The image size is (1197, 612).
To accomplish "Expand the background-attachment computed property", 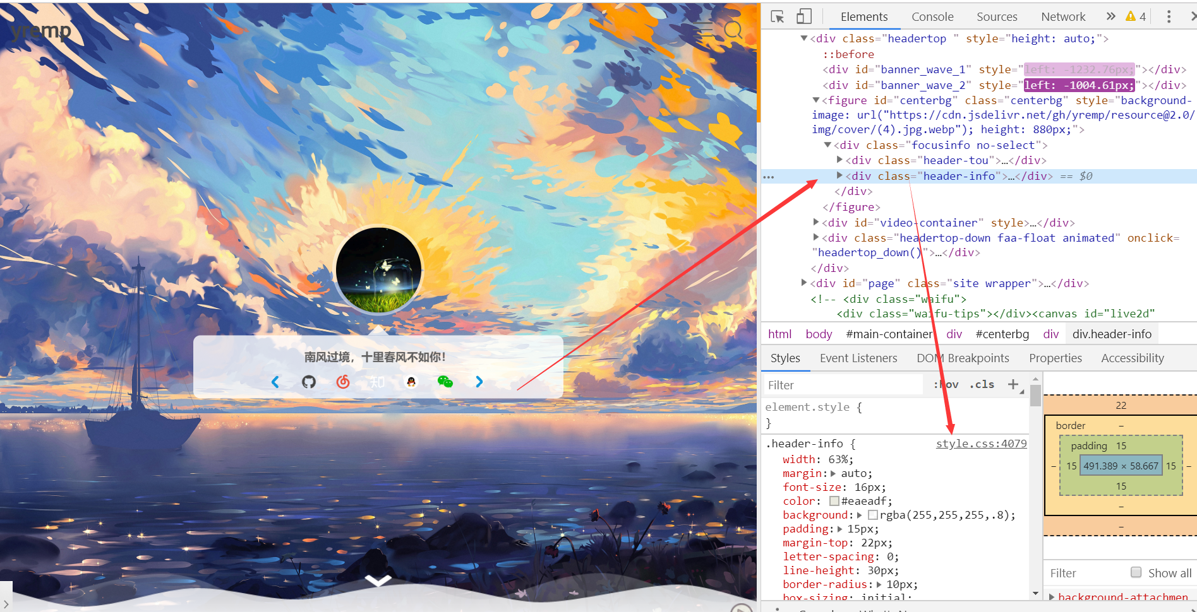I will 1051,597.
